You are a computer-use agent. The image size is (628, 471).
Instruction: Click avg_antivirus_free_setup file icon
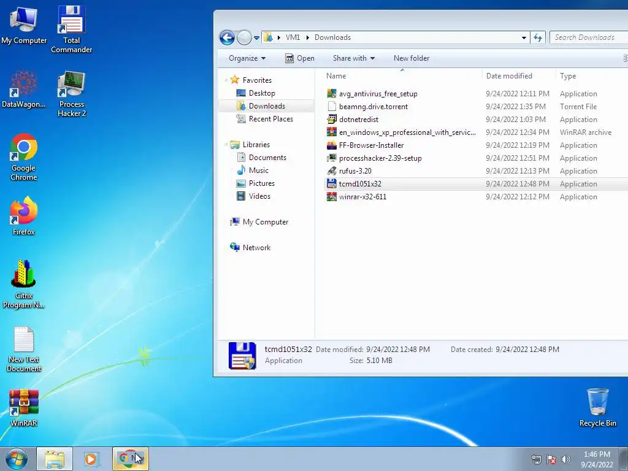[x=332, y=94]
